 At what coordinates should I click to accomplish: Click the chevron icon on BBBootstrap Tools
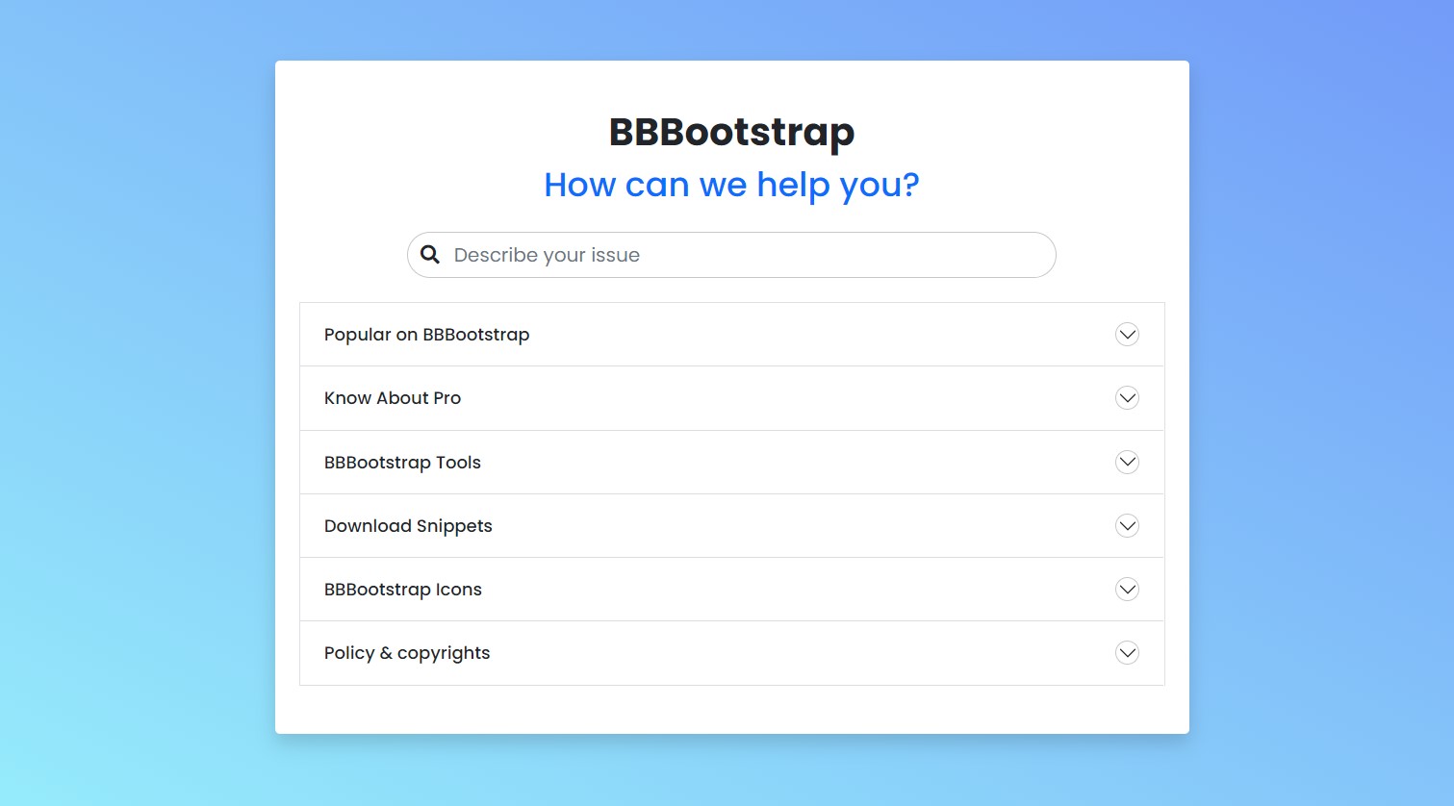click(1127, 462)
